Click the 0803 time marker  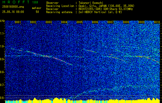point(49,22)
